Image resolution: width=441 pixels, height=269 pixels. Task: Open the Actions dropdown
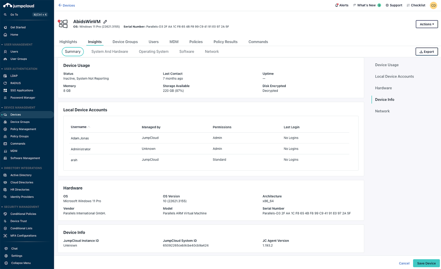click(x=426, y=24)
